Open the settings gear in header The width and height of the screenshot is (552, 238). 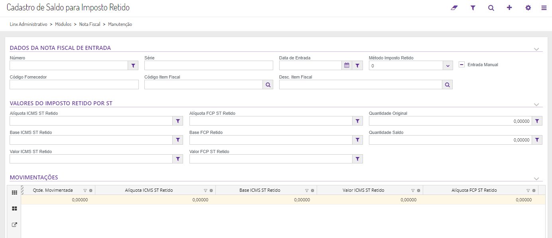tap(528, 8)
